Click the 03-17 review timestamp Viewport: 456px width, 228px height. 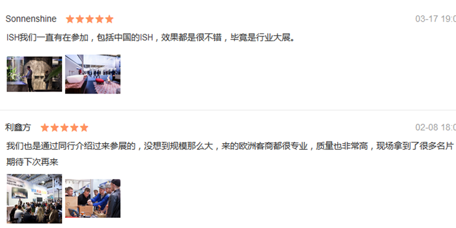435,19
